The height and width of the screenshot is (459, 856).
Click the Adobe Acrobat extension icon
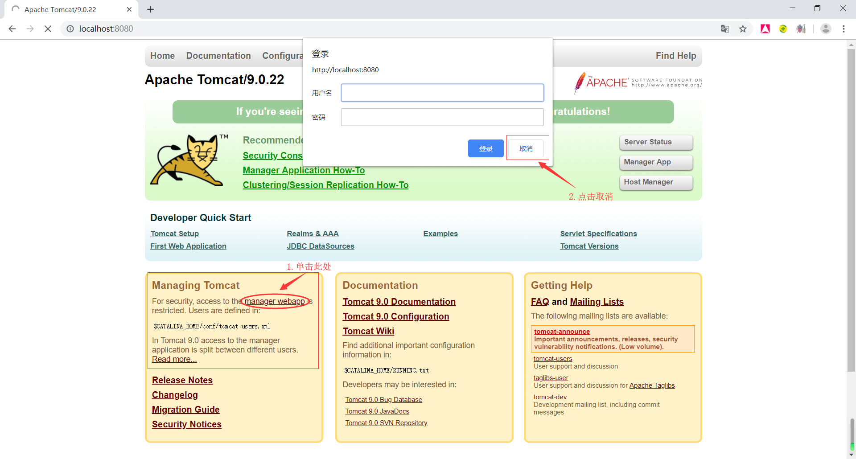coord(765,29)
